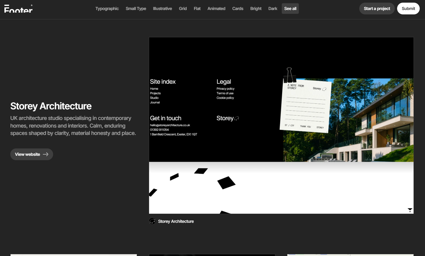Select the Bright category
425x256 pixels.
click(x=256, y=9)
